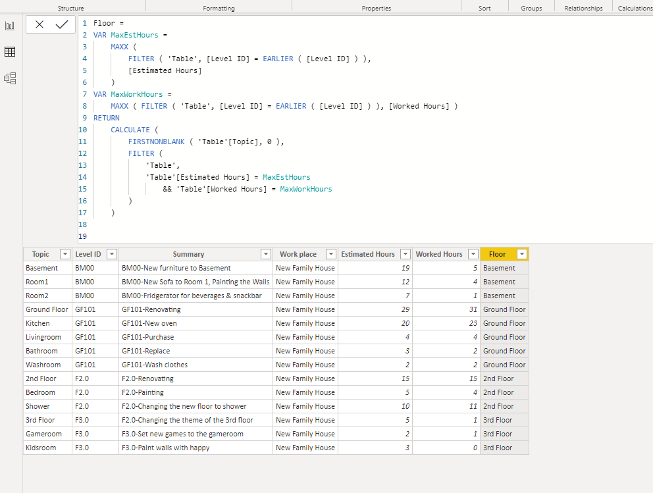
Task: Open the Report view icon
Action: click(10, 26)
